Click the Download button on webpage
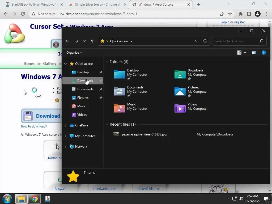This screenshot has width=272, height=204. tap(42, 116)
